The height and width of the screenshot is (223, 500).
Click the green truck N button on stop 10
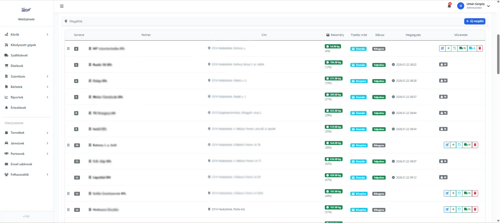point(467,145)
